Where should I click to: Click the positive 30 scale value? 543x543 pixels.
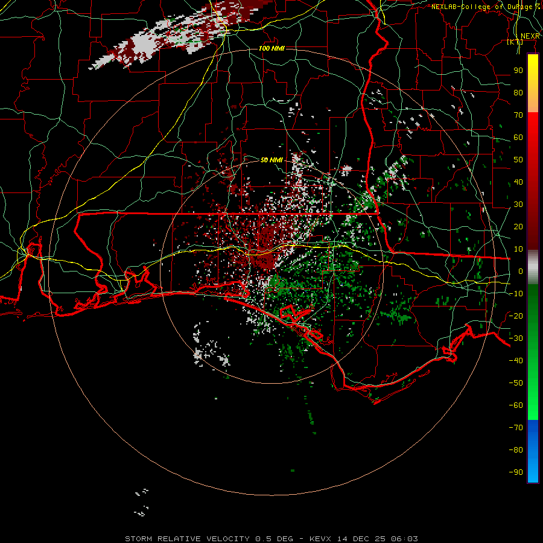point(518,205)
